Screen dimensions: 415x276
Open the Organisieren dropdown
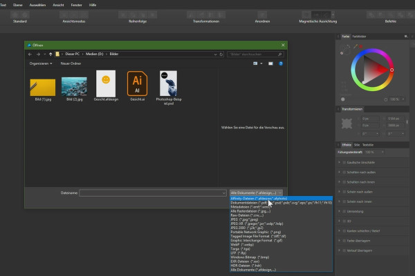(41, 63)
